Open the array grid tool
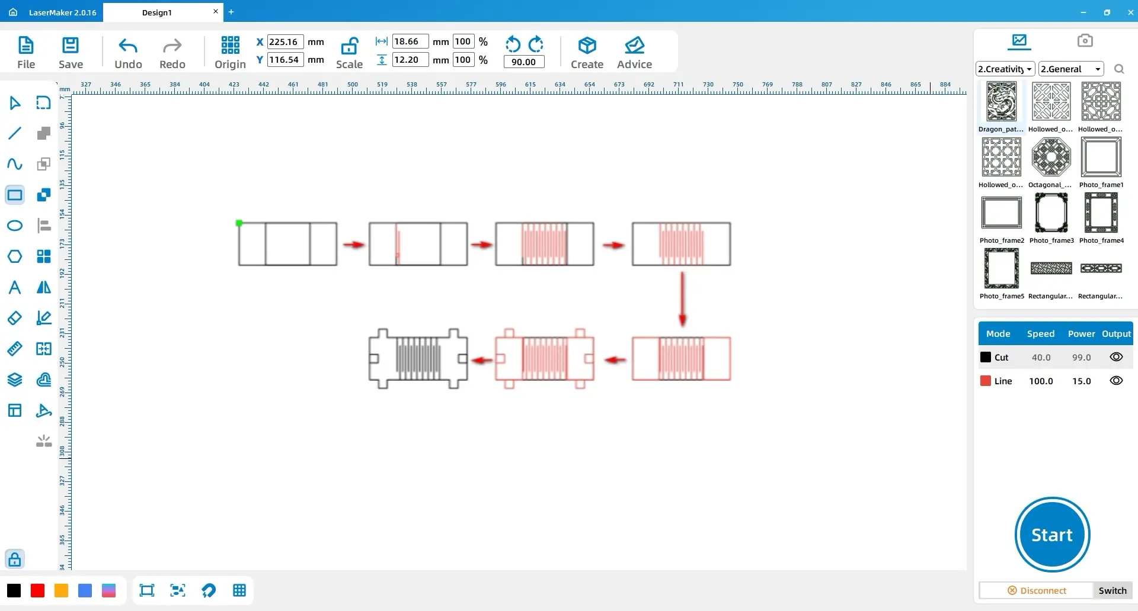Image resolution: width=1138 pixels, height=611 pixels. click(44, 256)
